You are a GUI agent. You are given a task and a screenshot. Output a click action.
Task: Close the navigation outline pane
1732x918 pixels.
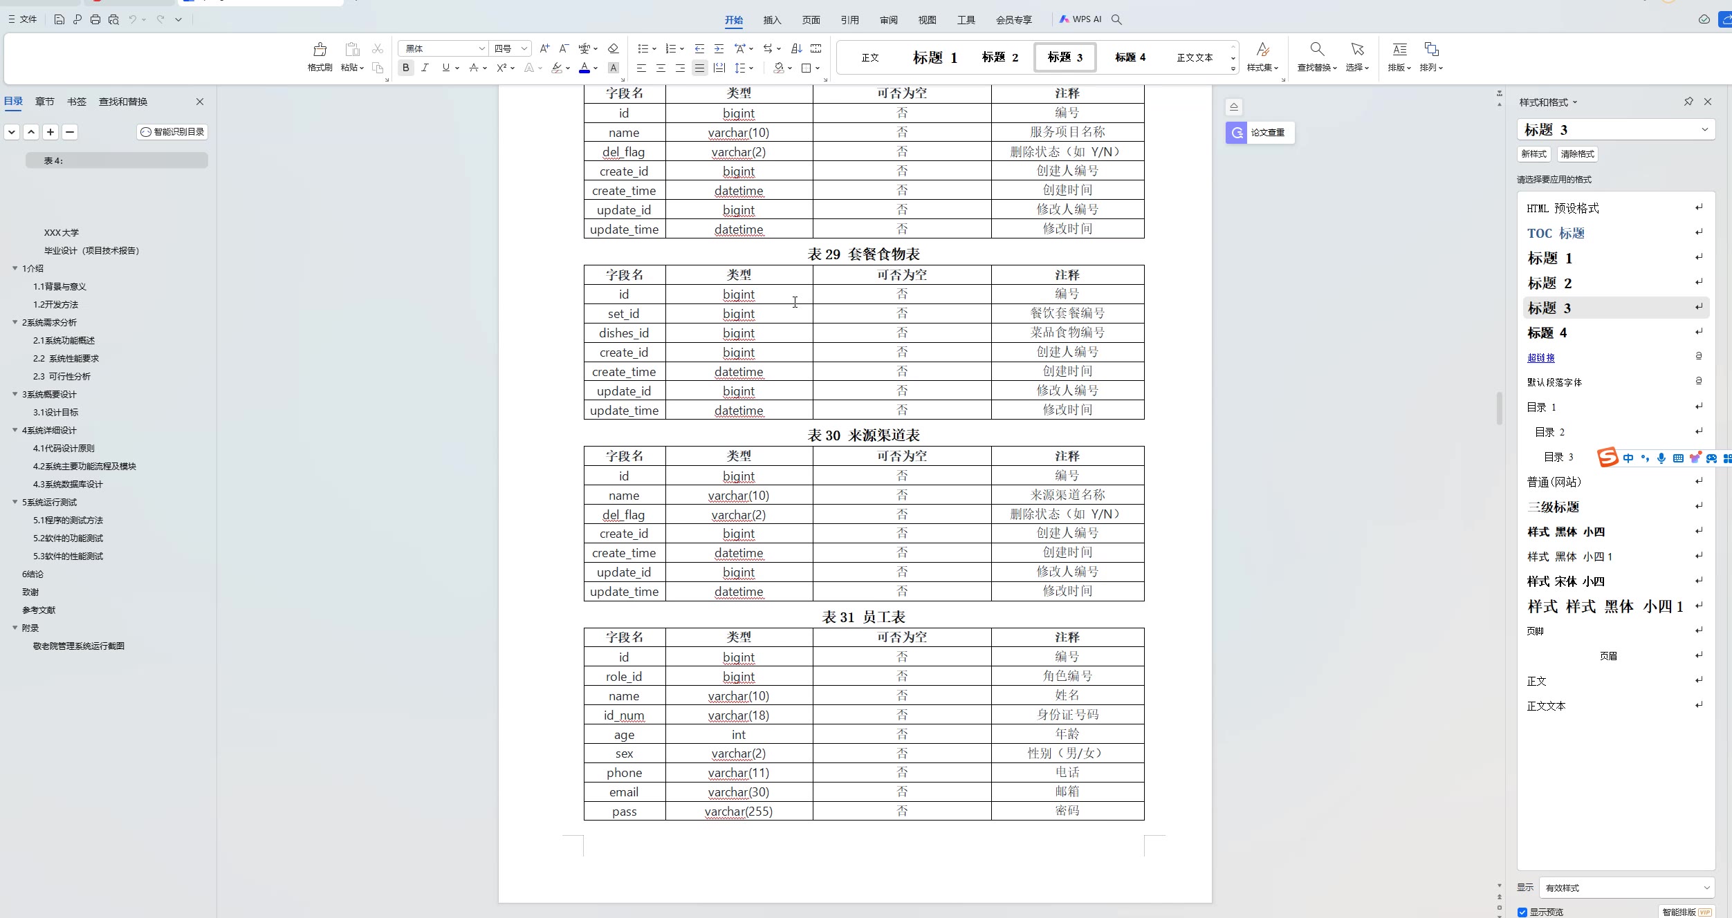[200, 102]
